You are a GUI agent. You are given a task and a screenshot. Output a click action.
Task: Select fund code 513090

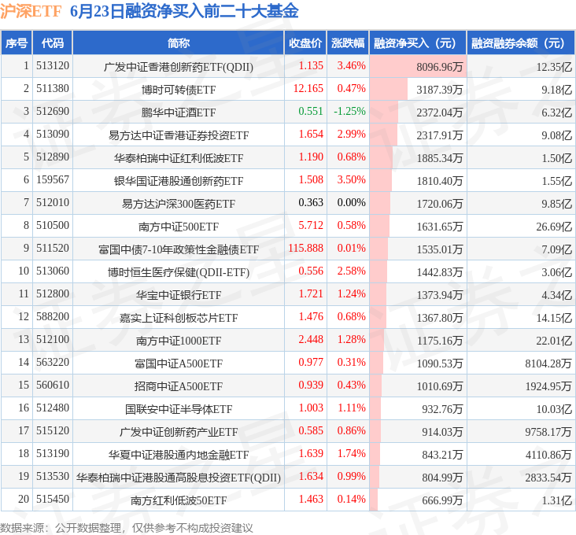(53, 134)
